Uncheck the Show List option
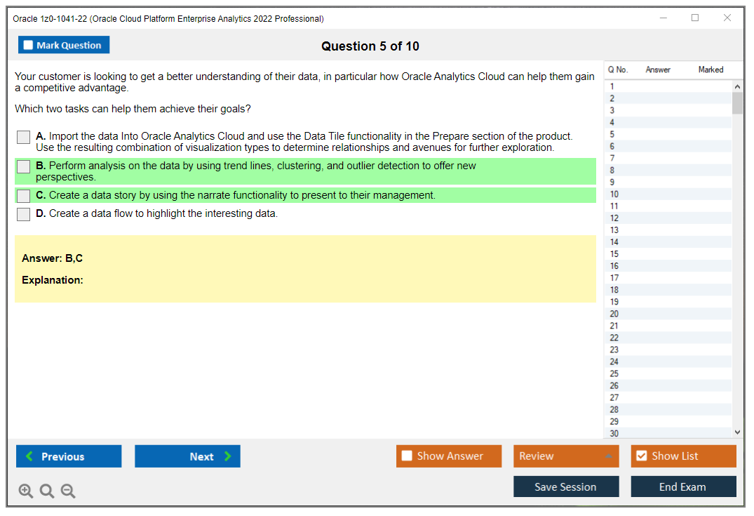Image resolution: width=754 pixels, height=516 pixels. tap(641, 456)
